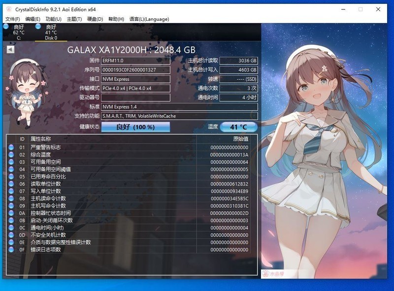The width and height of the screenshot is (394, 291).
Task: Click the 序列号 serial number field
Action: pos(137,70)
